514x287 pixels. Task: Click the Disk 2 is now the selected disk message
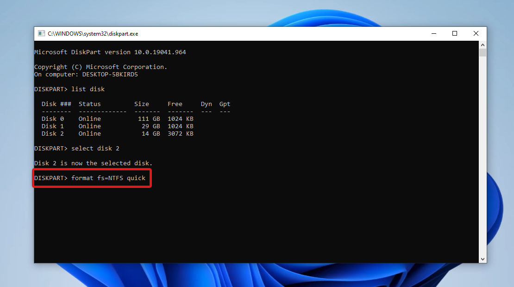tap(93, 163)
